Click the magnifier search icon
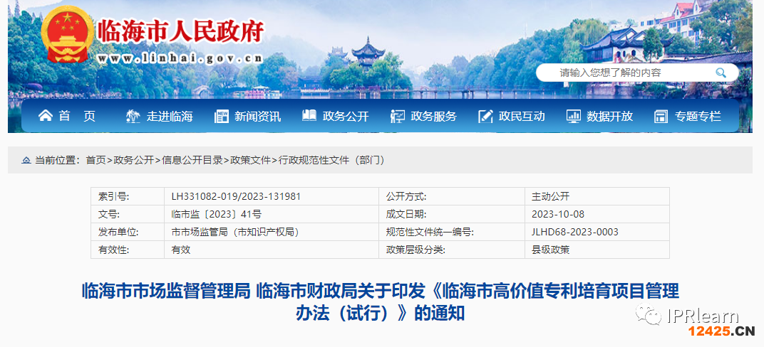 tap(721, 73)
